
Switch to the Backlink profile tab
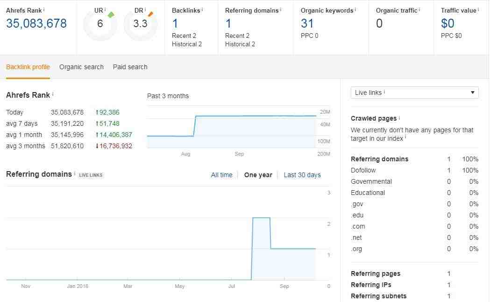(28, 67)
